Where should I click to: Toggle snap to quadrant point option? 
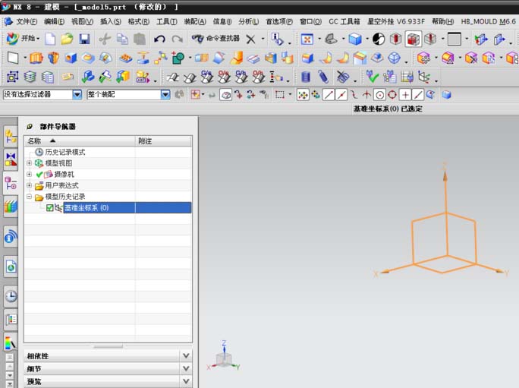[x=392, y=95]
